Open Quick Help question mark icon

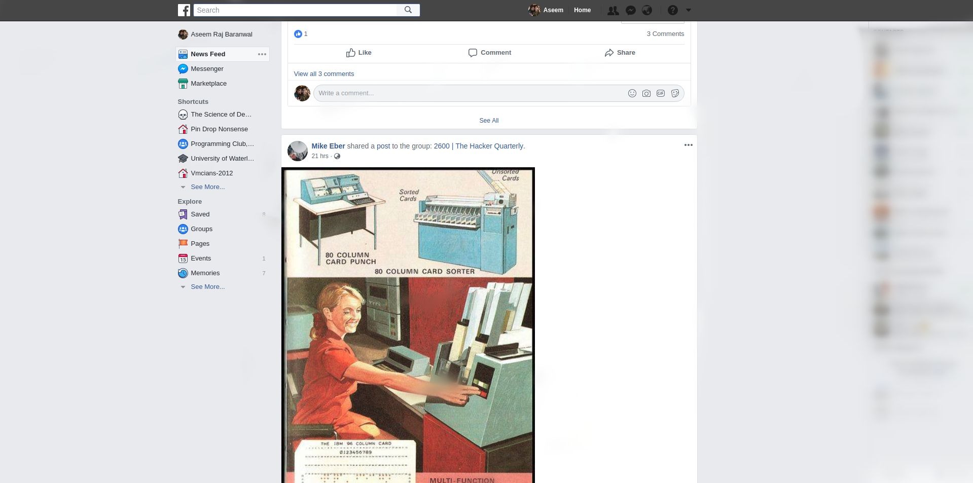coord(672,10)
